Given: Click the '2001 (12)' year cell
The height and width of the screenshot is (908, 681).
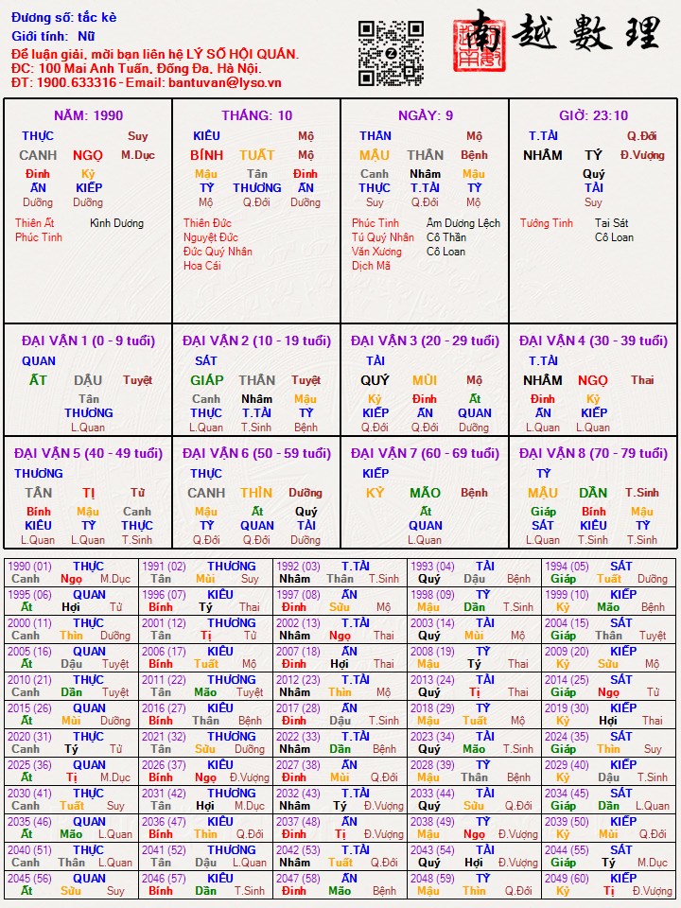Looking at the screenshot, I should (205, 630).
